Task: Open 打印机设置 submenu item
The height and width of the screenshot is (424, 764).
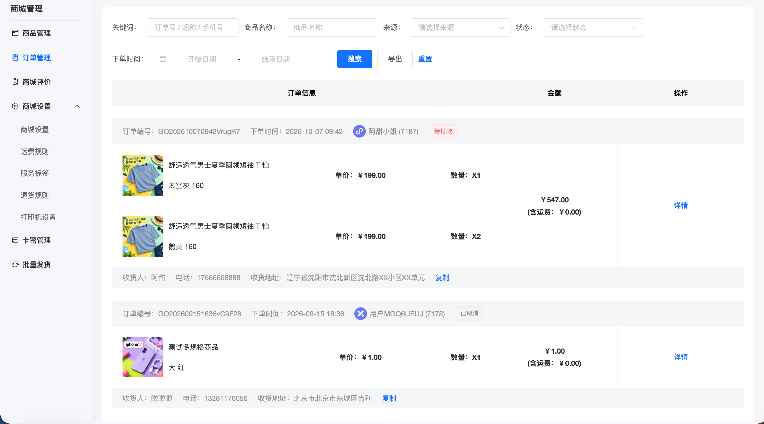Action: (x=38, y=217)
